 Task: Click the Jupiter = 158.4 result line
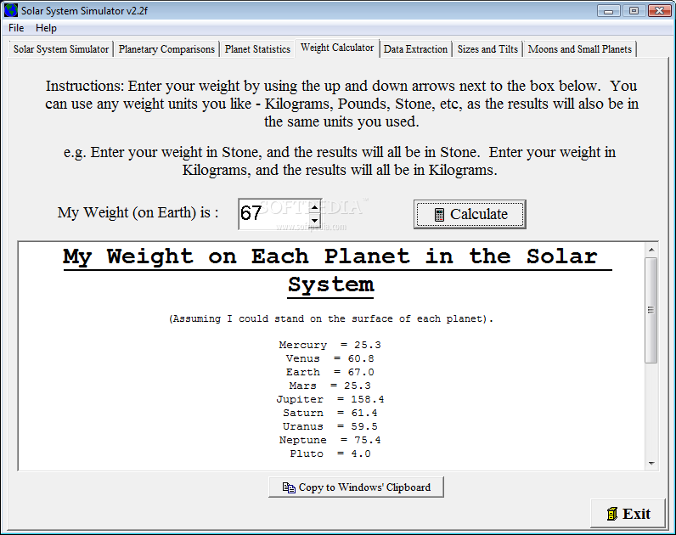pos(330,399)
